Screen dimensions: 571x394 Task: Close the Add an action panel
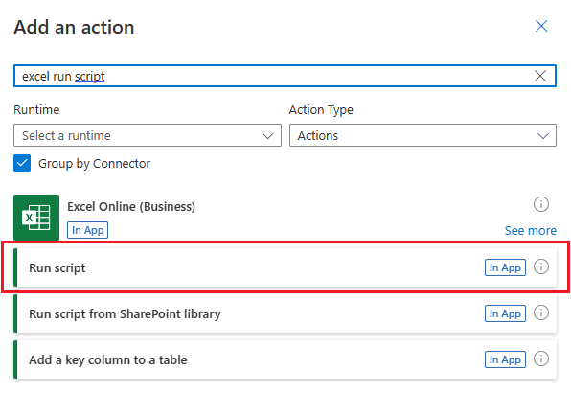point(541,26)
